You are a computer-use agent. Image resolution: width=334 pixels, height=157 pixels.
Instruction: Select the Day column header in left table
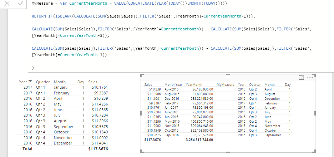[x=81, y=82]
